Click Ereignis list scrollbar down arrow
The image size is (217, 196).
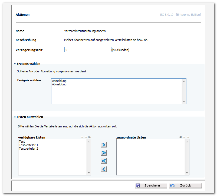(184, 102)
